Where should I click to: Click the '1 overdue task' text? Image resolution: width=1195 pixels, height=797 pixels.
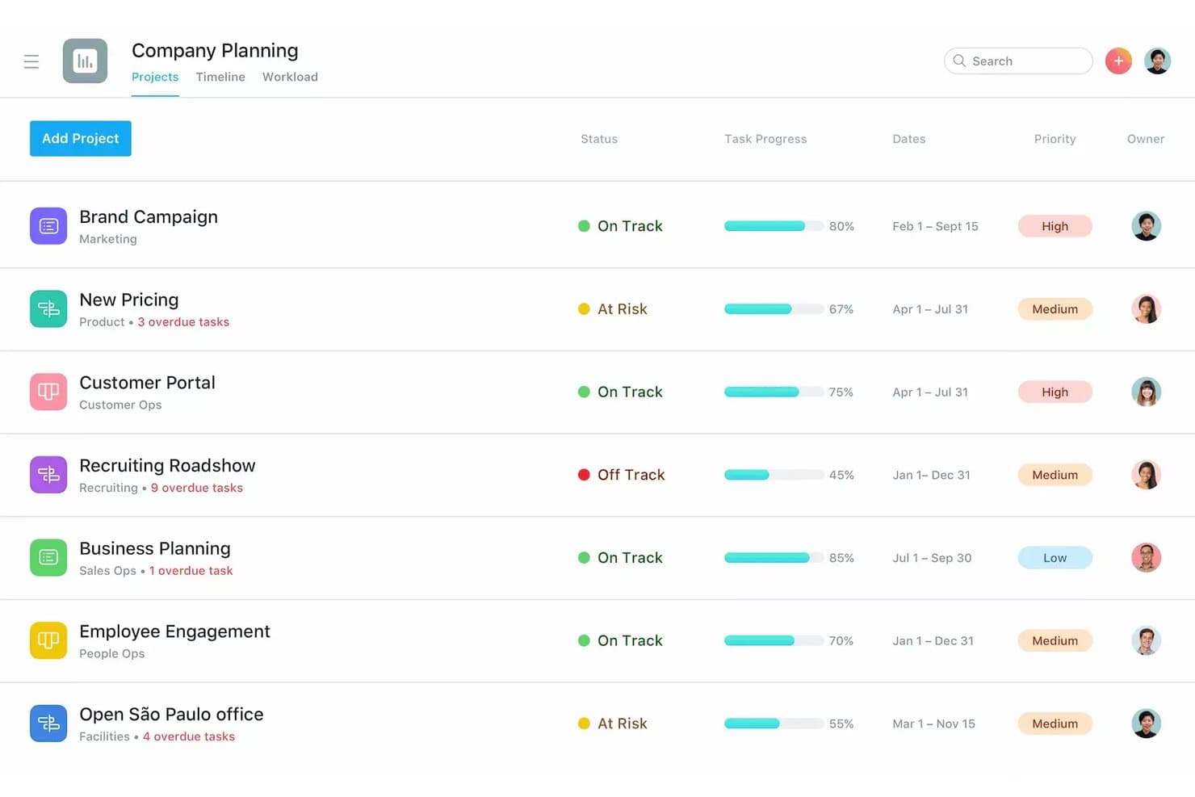coord(191,571)
